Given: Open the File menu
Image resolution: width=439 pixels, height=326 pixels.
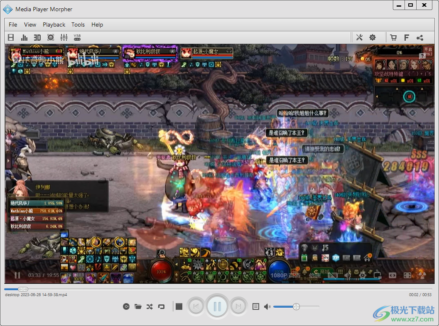Looking at the screenshot, I should (x=13, y=25).
